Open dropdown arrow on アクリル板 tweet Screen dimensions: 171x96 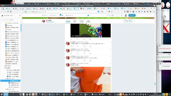tap(110, 42)
